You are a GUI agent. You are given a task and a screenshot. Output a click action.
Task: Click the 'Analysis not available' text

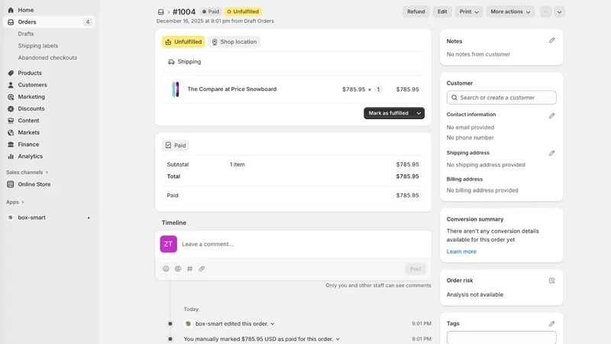coord(474,294)
